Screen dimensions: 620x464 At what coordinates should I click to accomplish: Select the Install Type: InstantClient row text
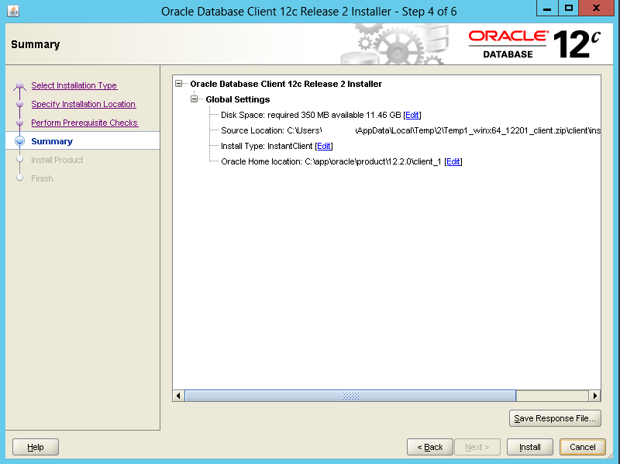[x=267, y=146]
